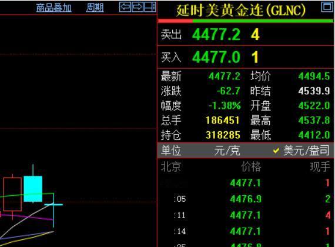
Task: Maximize the GLNC quote panel
Action: [327, 7]
